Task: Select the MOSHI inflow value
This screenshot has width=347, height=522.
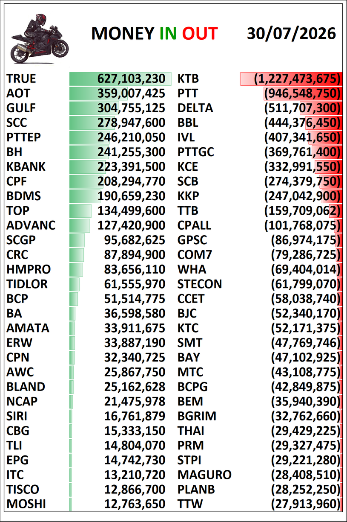Action: (135, 504)
